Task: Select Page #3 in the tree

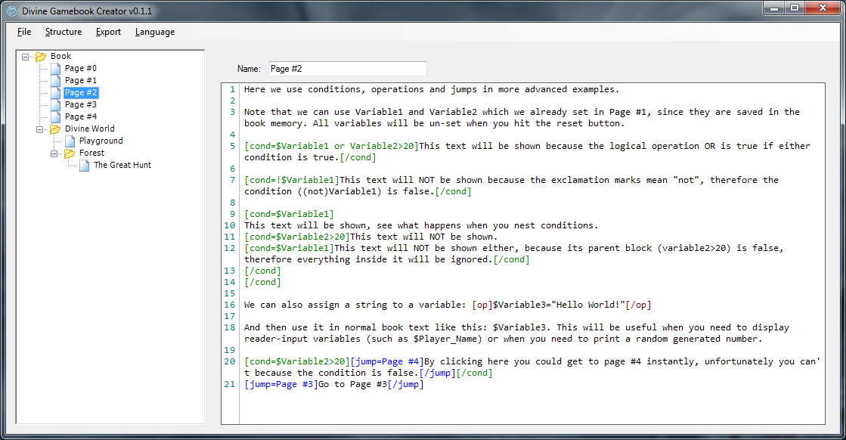Action: [x=80, y=104]
